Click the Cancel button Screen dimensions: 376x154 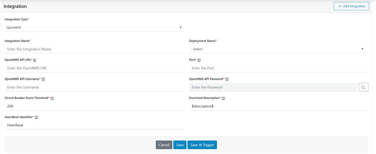[164, 145]
